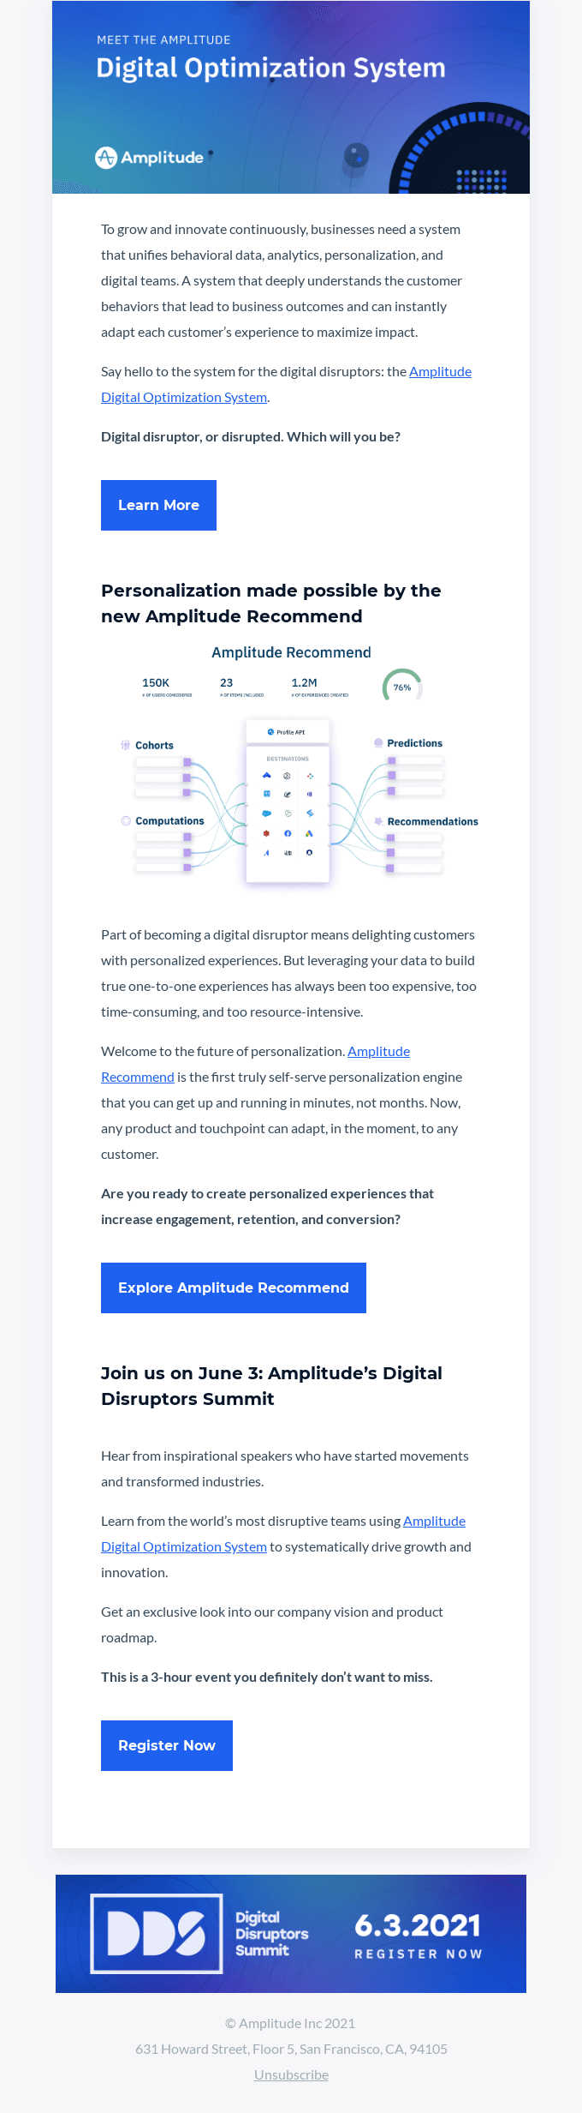
Task: Click the Explore Amplitude Recommend button
Action: pos(234,1288)
